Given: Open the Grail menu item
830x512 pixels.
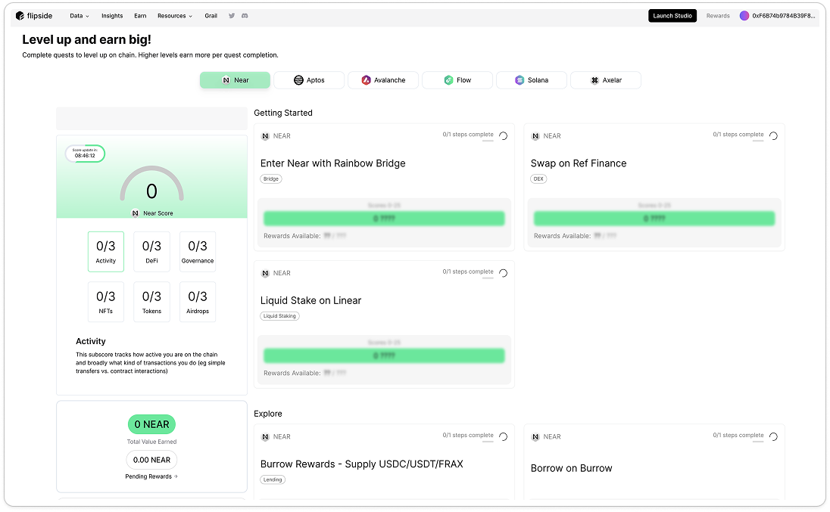Looking at the screenshot, I should point(211,16).
